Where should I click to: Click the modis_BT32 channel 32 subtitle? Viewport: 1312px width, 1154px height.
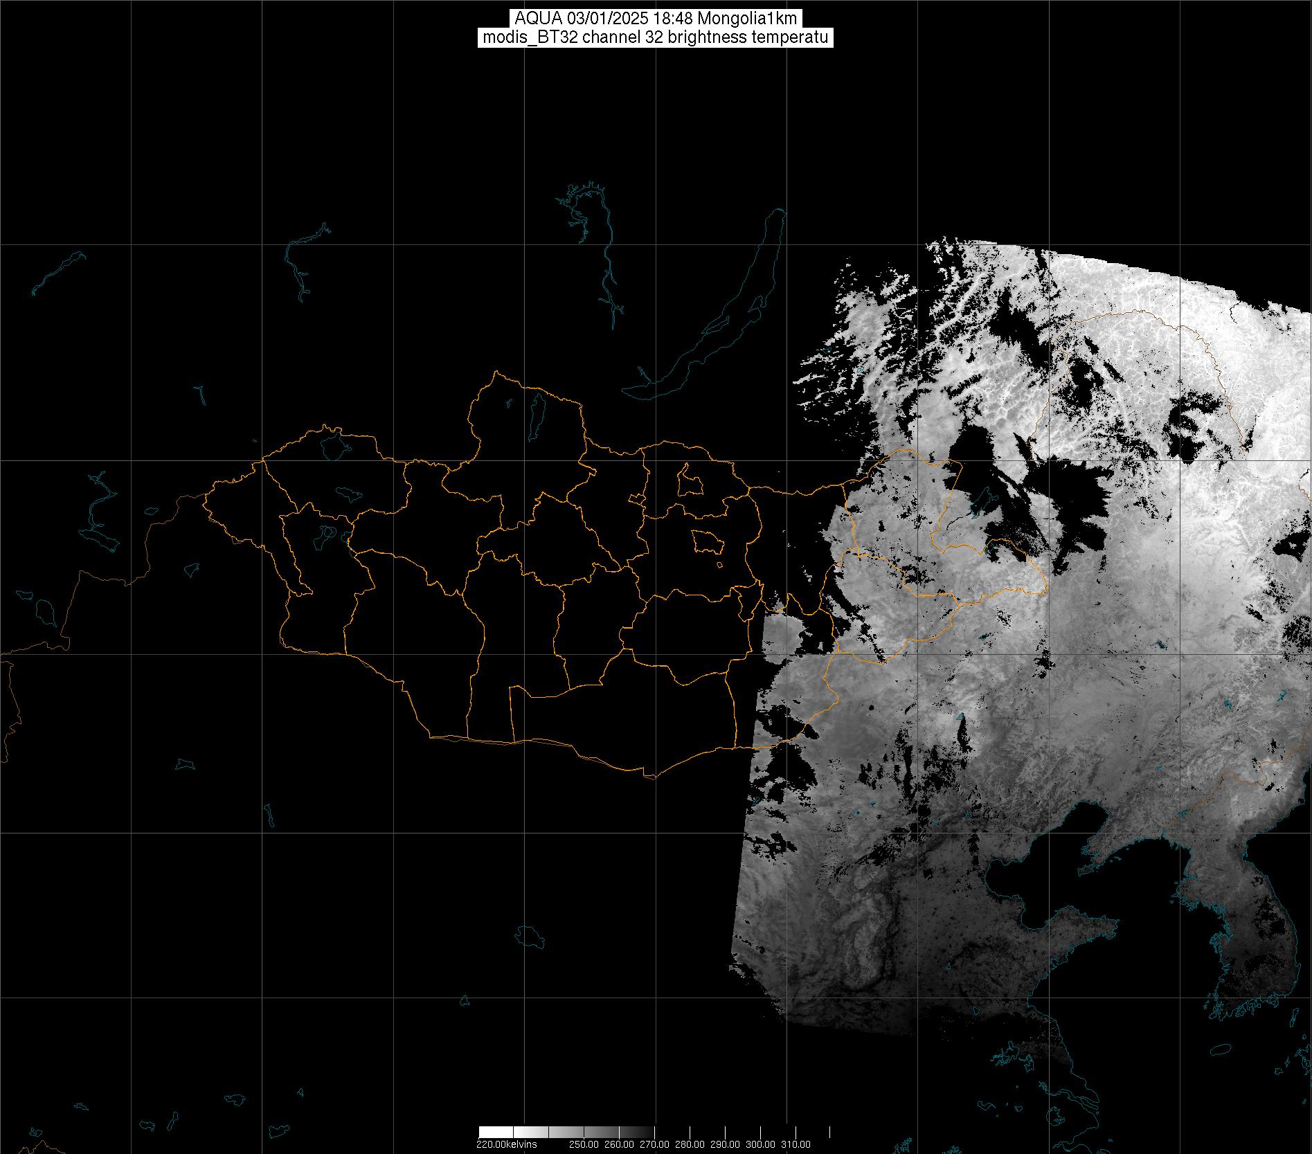(x=655, y=37)
